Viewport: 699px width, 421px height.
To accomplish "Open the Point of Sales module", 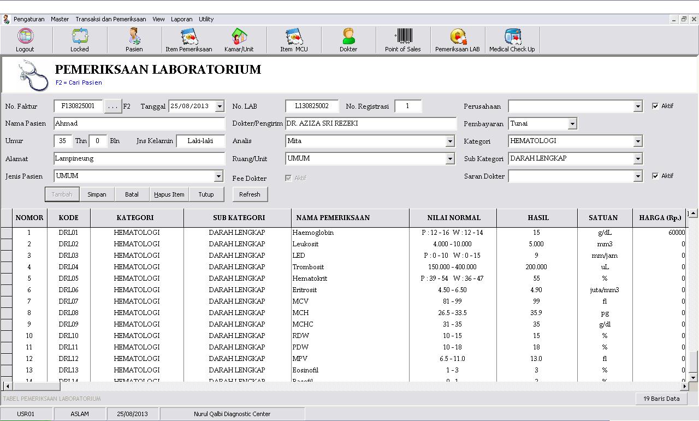I will coord(402,39).
